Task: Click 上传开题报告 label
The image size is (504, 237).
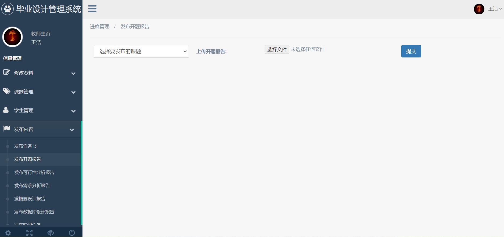Action: tap(211, 52)
